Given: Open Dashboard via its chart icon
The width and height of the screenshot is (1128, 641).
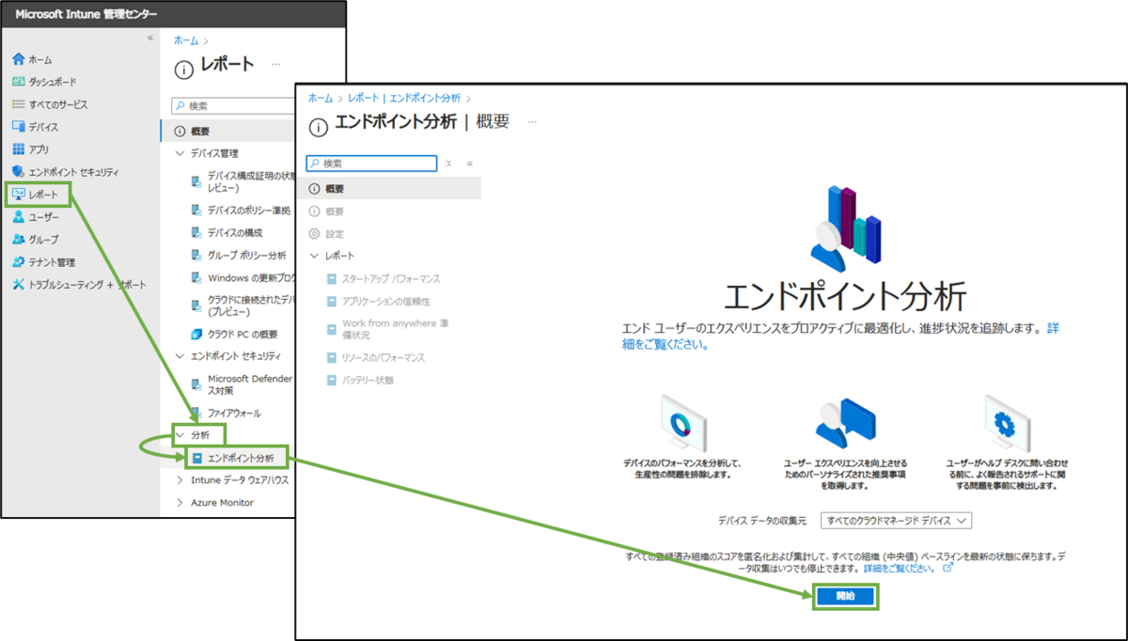Looking at the screenshot, I should coord(18,82).
